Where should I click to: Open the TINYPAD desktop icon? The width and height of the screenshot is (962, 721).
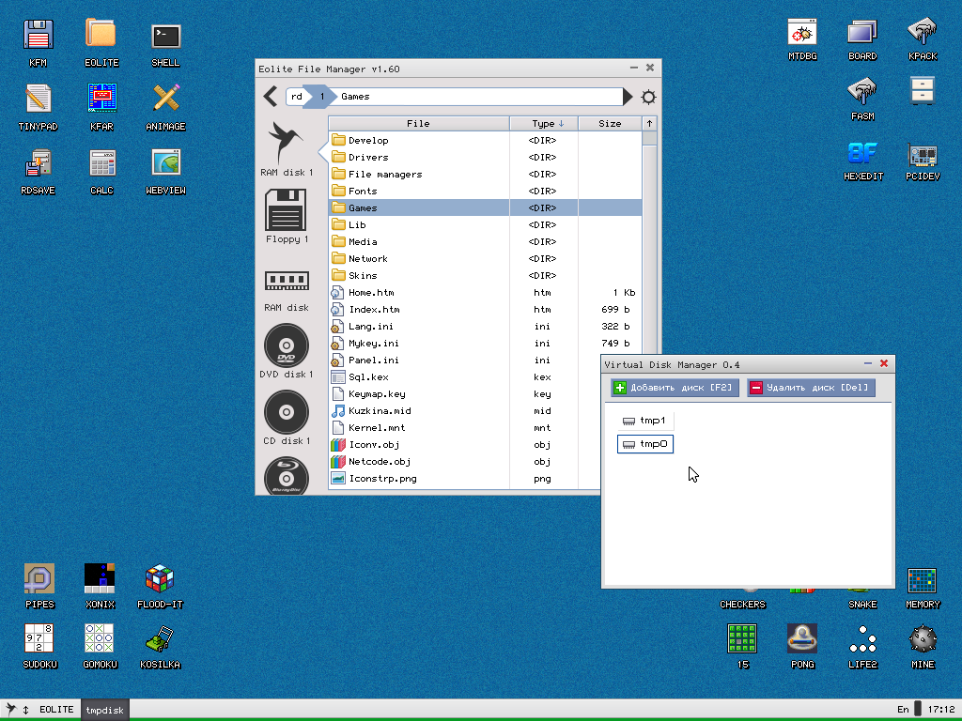click(x=38, y=105)
